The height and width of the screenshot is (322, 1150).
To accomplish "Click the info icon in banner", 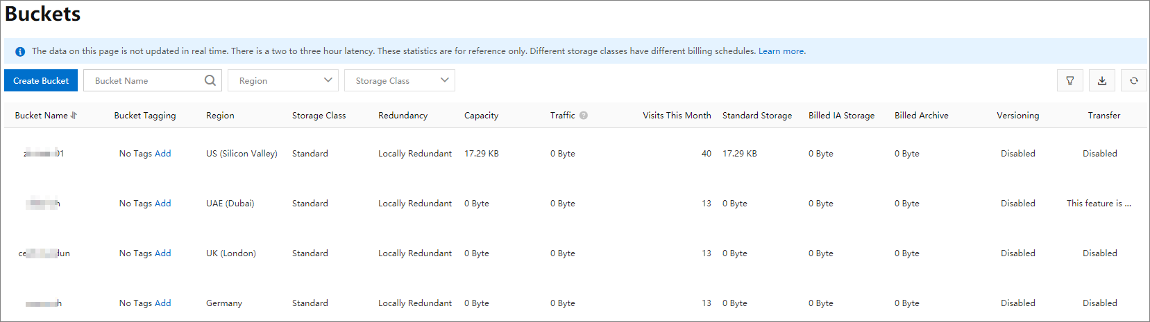I will (x=20, y=51).
